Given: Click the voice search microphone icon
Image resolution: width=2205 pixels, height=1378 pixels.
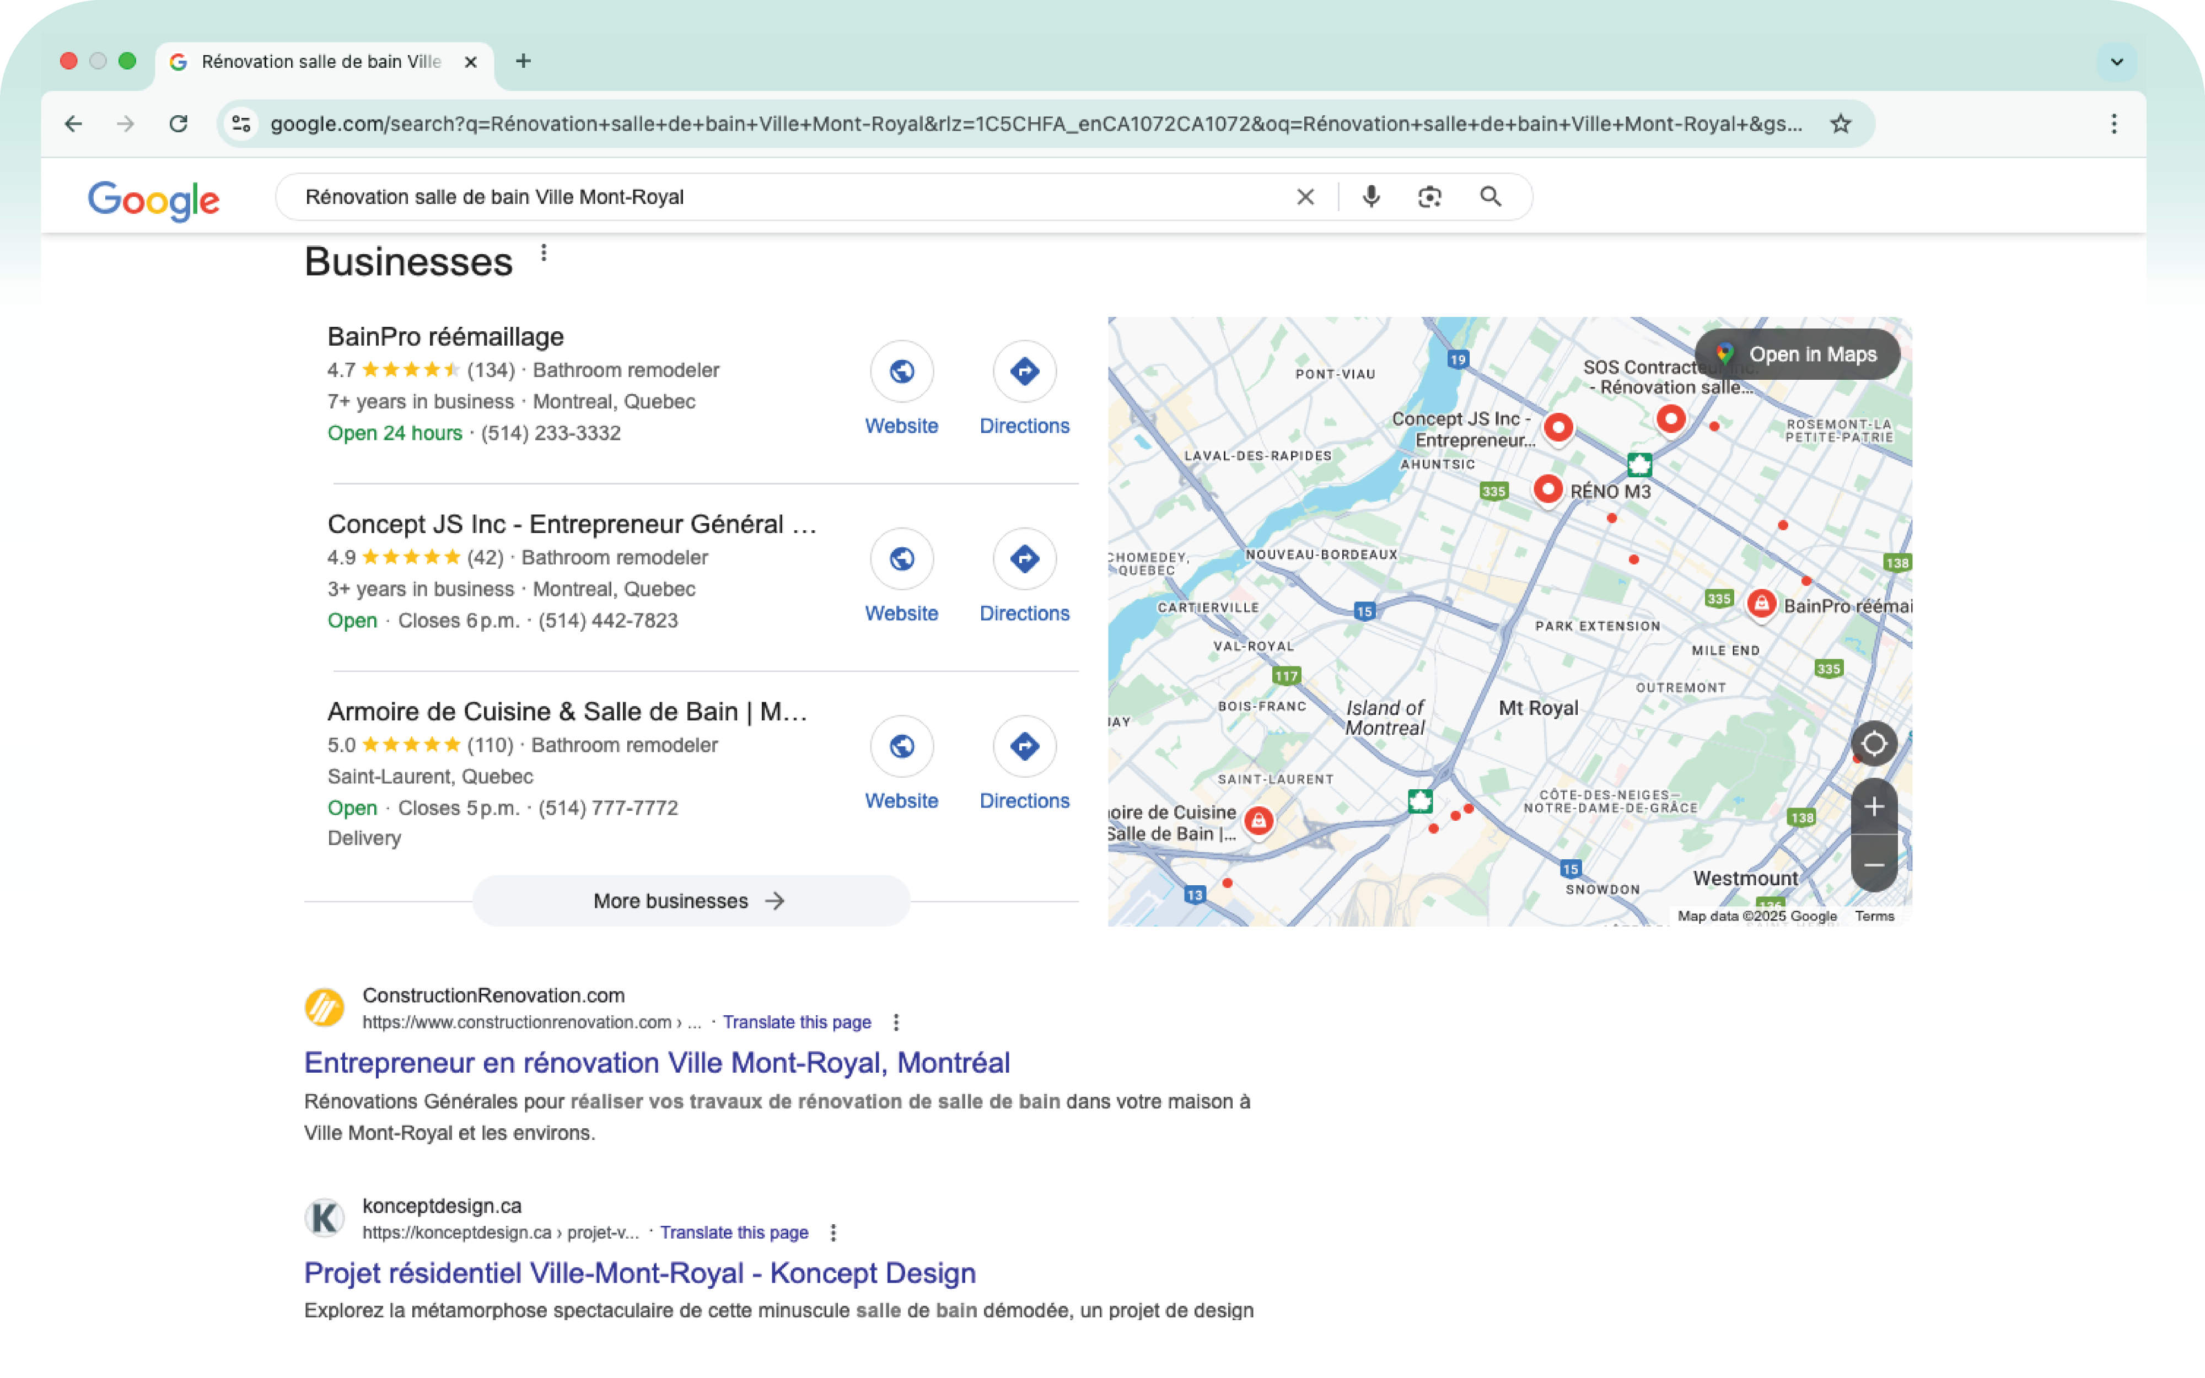Looking at the screenshot, I should [1370, 197].
